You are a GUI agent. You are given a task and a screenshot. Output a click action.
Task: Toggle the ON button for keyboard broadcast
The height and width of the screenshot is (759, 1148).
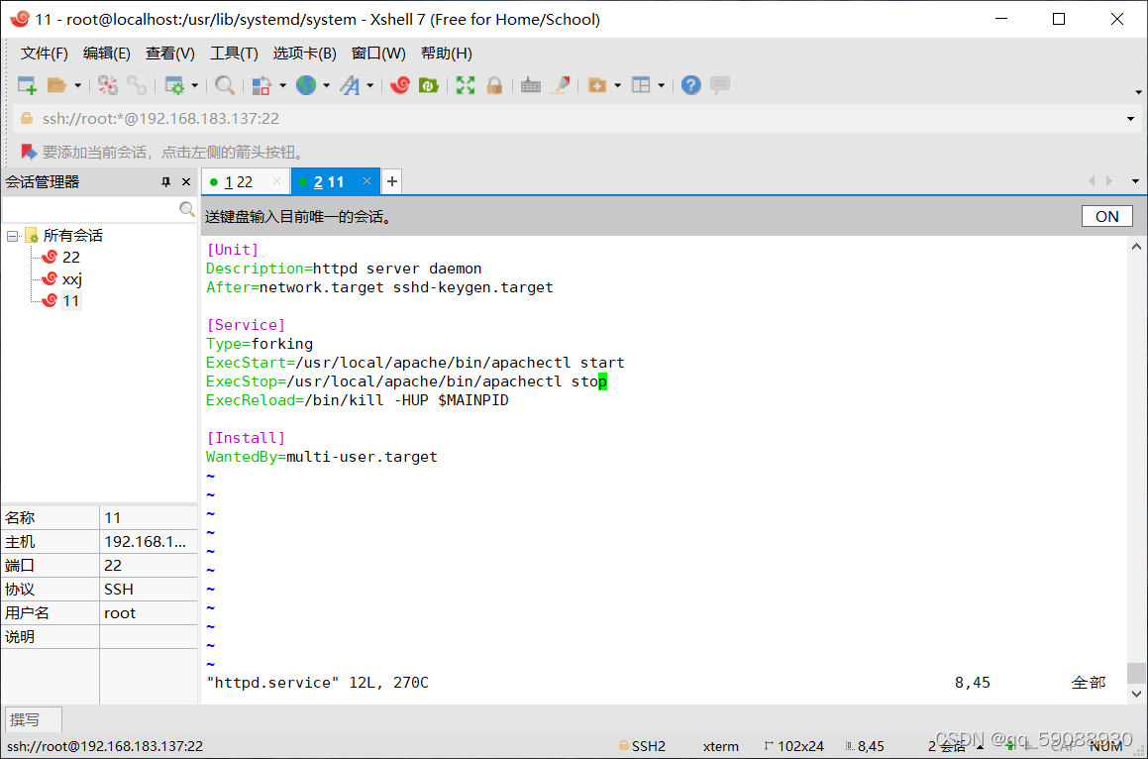click(1107, 216)
